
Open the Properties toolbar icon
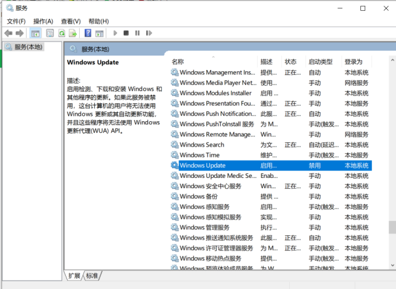(x=49, y=33)
